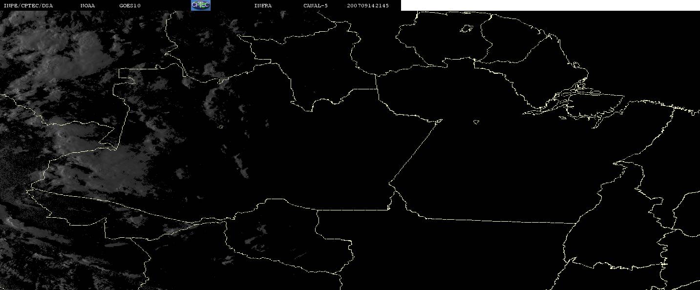Click the 200709142145 timestamp text
The height and width of the screenshot is (290, 700).
point(368,6)
